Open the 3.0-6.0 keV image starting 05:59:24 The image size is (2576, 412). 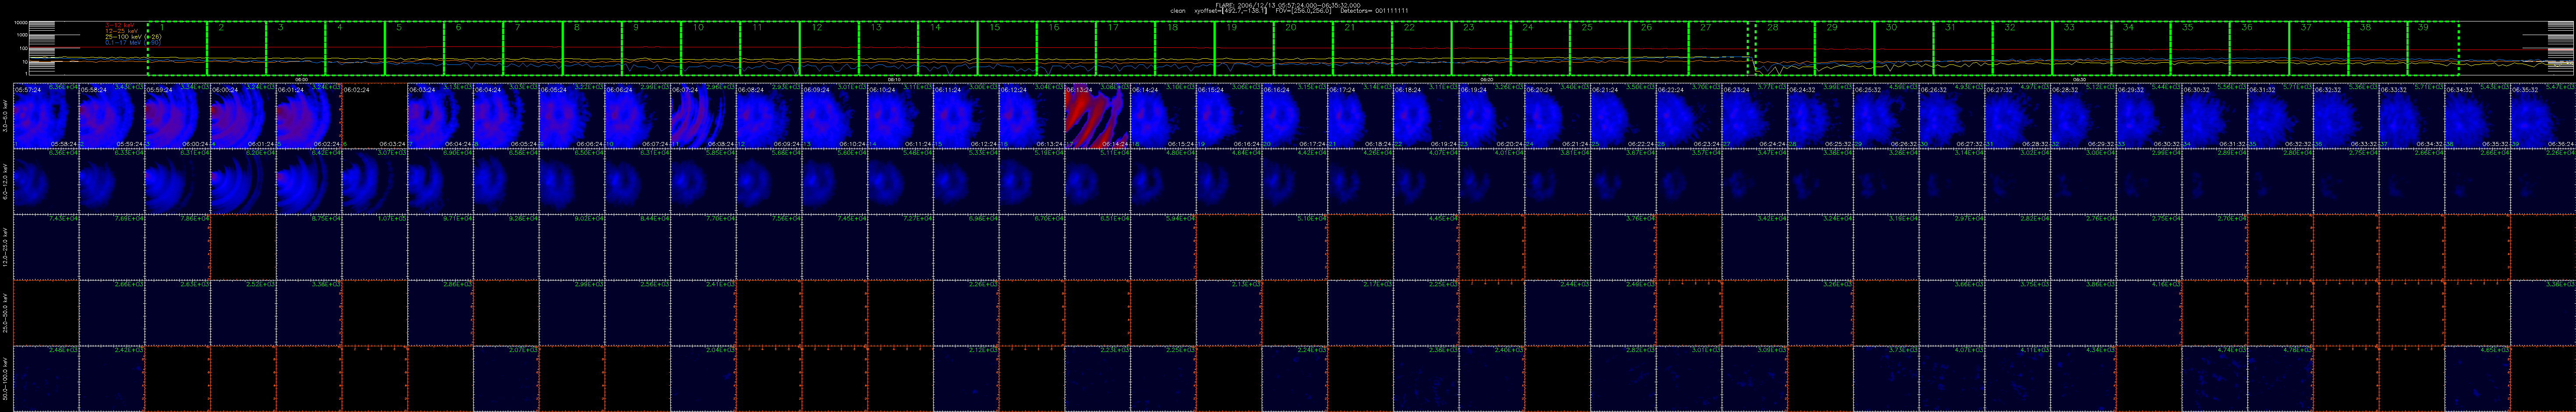coord(177,116)
